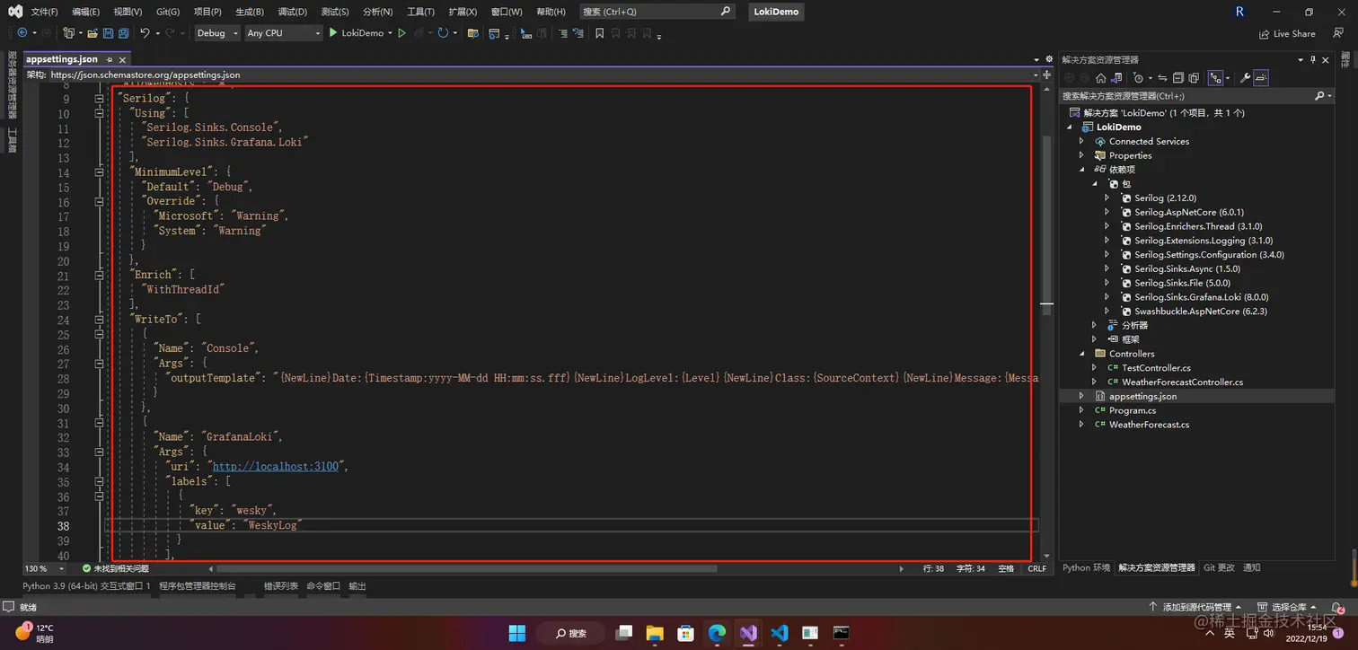This screenshot has height=650, width=1358.
Task: Open the Any CPU platform dropdown
Action: click(283, 33)
